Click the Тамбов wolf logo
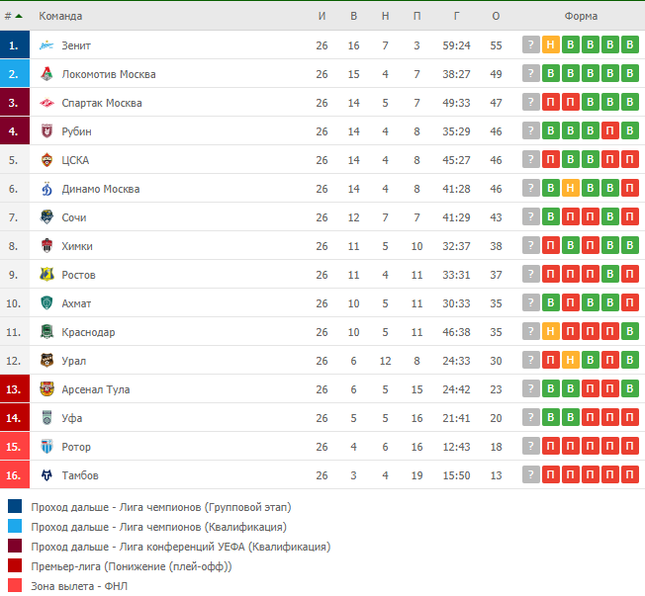The image size is (645, 596). click(46, 475)
